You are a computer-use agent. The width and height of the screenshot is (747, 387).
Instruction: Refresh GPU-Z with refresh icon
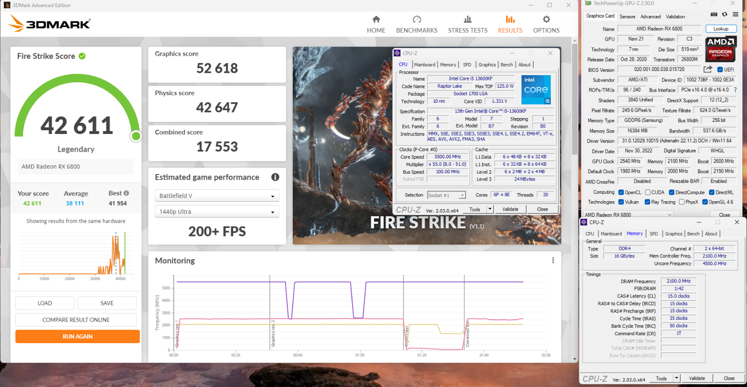click(x=725, y=14)
